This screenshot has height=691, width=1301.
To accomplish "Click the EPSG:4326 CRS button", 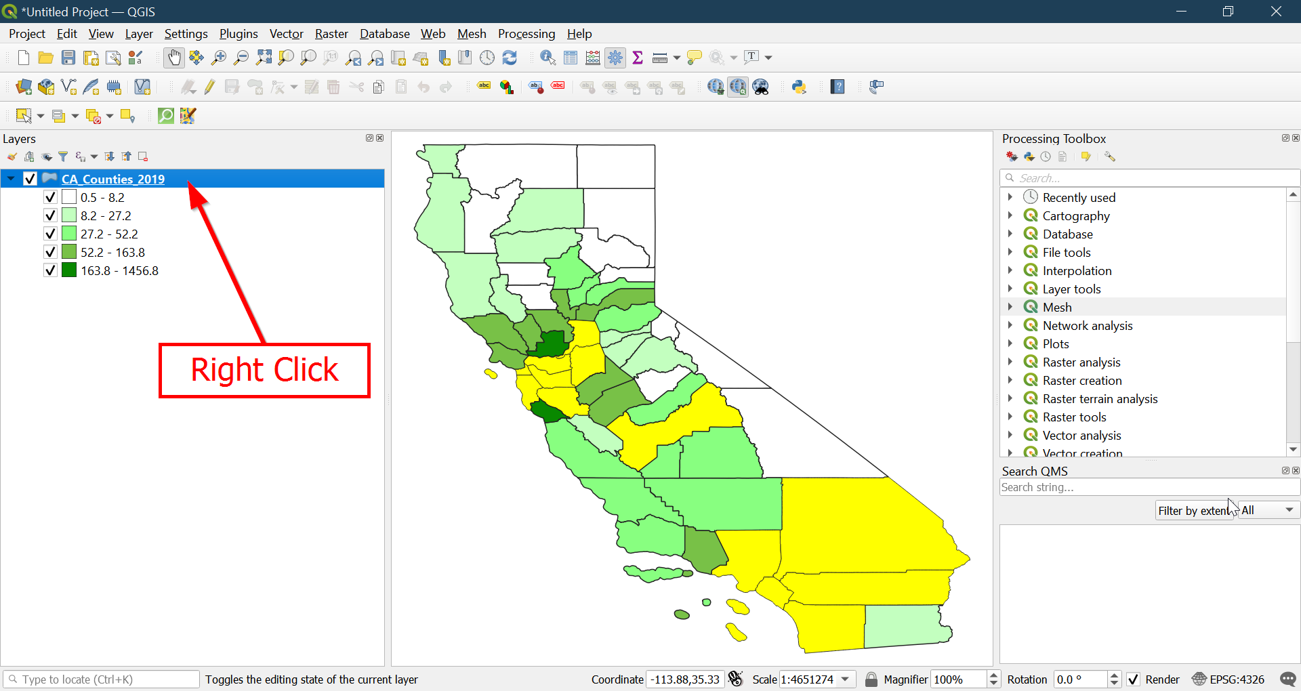I will coord(1228,679).
